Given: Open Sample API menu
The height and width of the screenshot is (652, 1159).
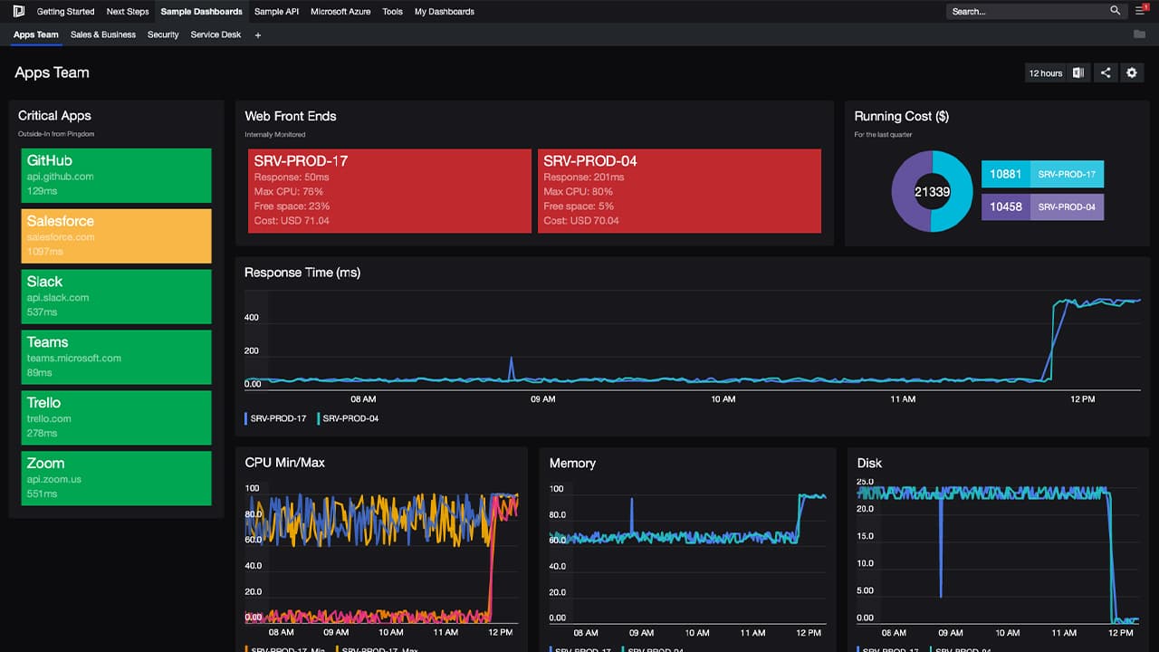Looking at the screenshot, I should click(x=276, y=12).
